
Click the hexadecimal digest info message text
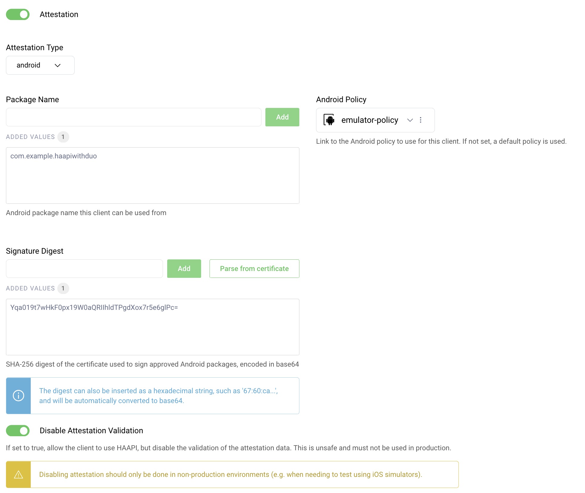(x=158, y=396)
